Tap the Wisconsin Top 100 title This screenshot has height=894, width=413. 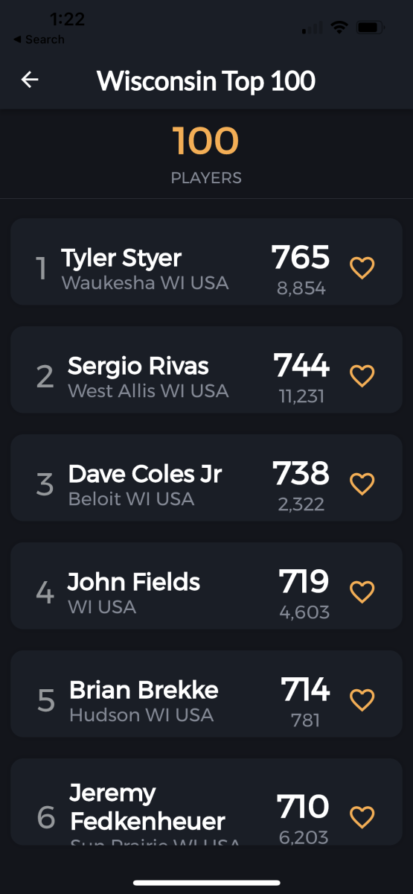pyautogui.click(x=206, y=80)
